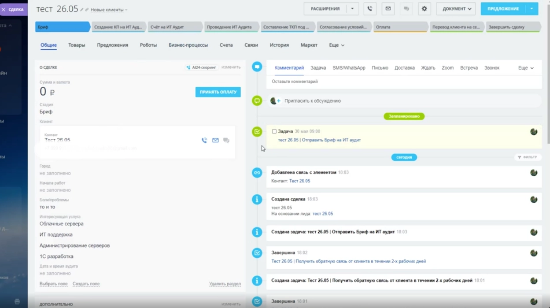The height and width of the screenshot is (308, 550).
Task: Select the Оплата pipeline stage
Action: click(x=400, y=27)
